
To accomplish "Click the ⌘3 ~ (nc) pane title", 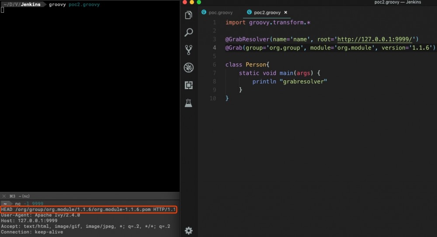I will click(20, 196).
